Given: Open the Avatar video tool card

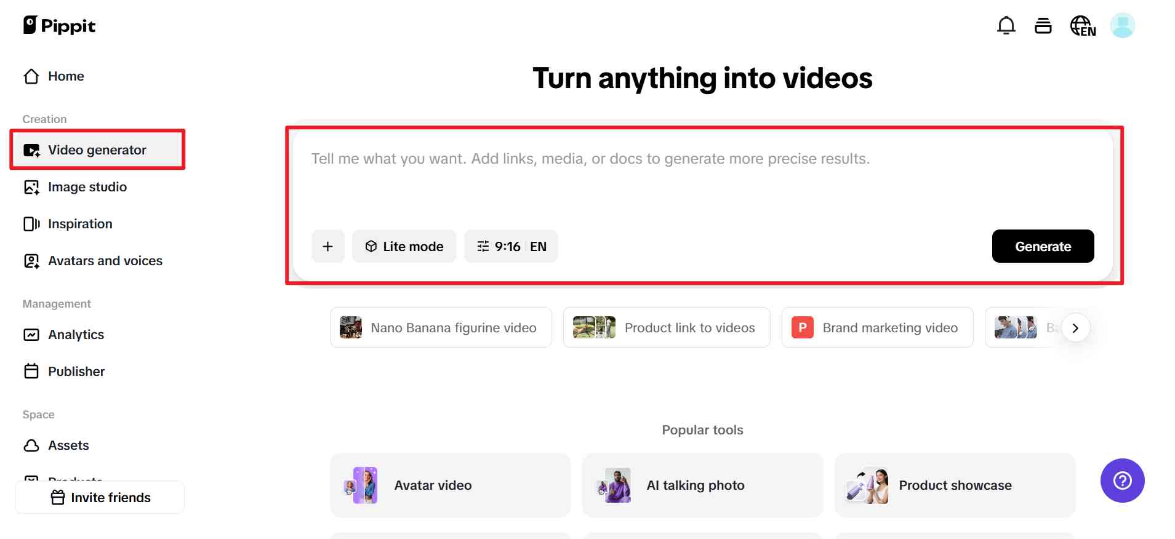Looking at the screenshot, I should (x=450, y=485).
